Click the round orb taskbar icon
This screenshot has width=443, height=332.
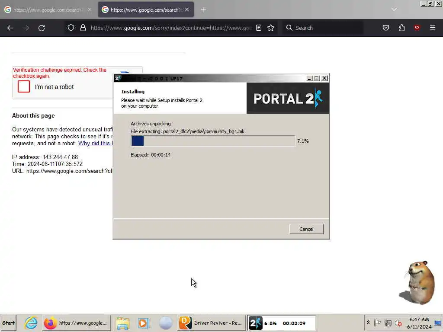[x=166, y=323]
